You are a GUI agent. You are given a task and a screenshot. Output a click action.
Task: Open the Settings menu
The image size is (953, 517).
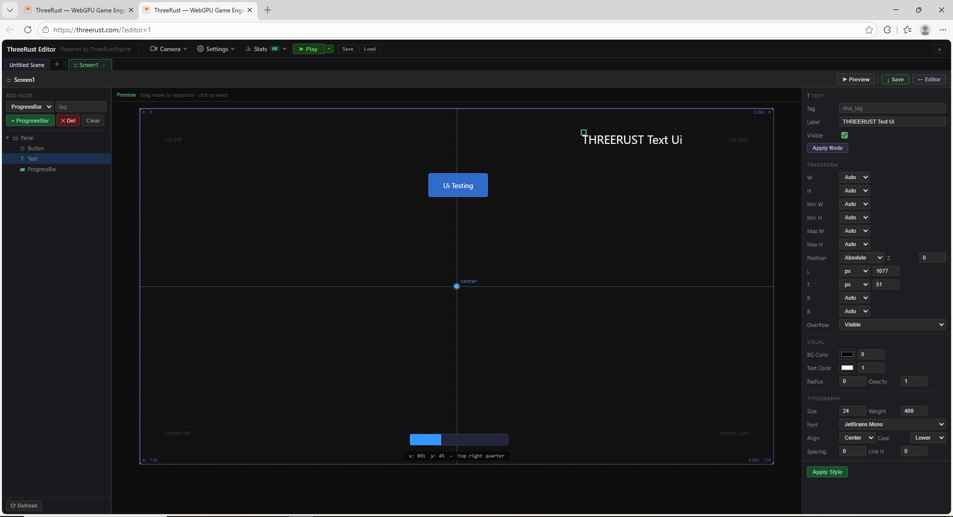216,49
